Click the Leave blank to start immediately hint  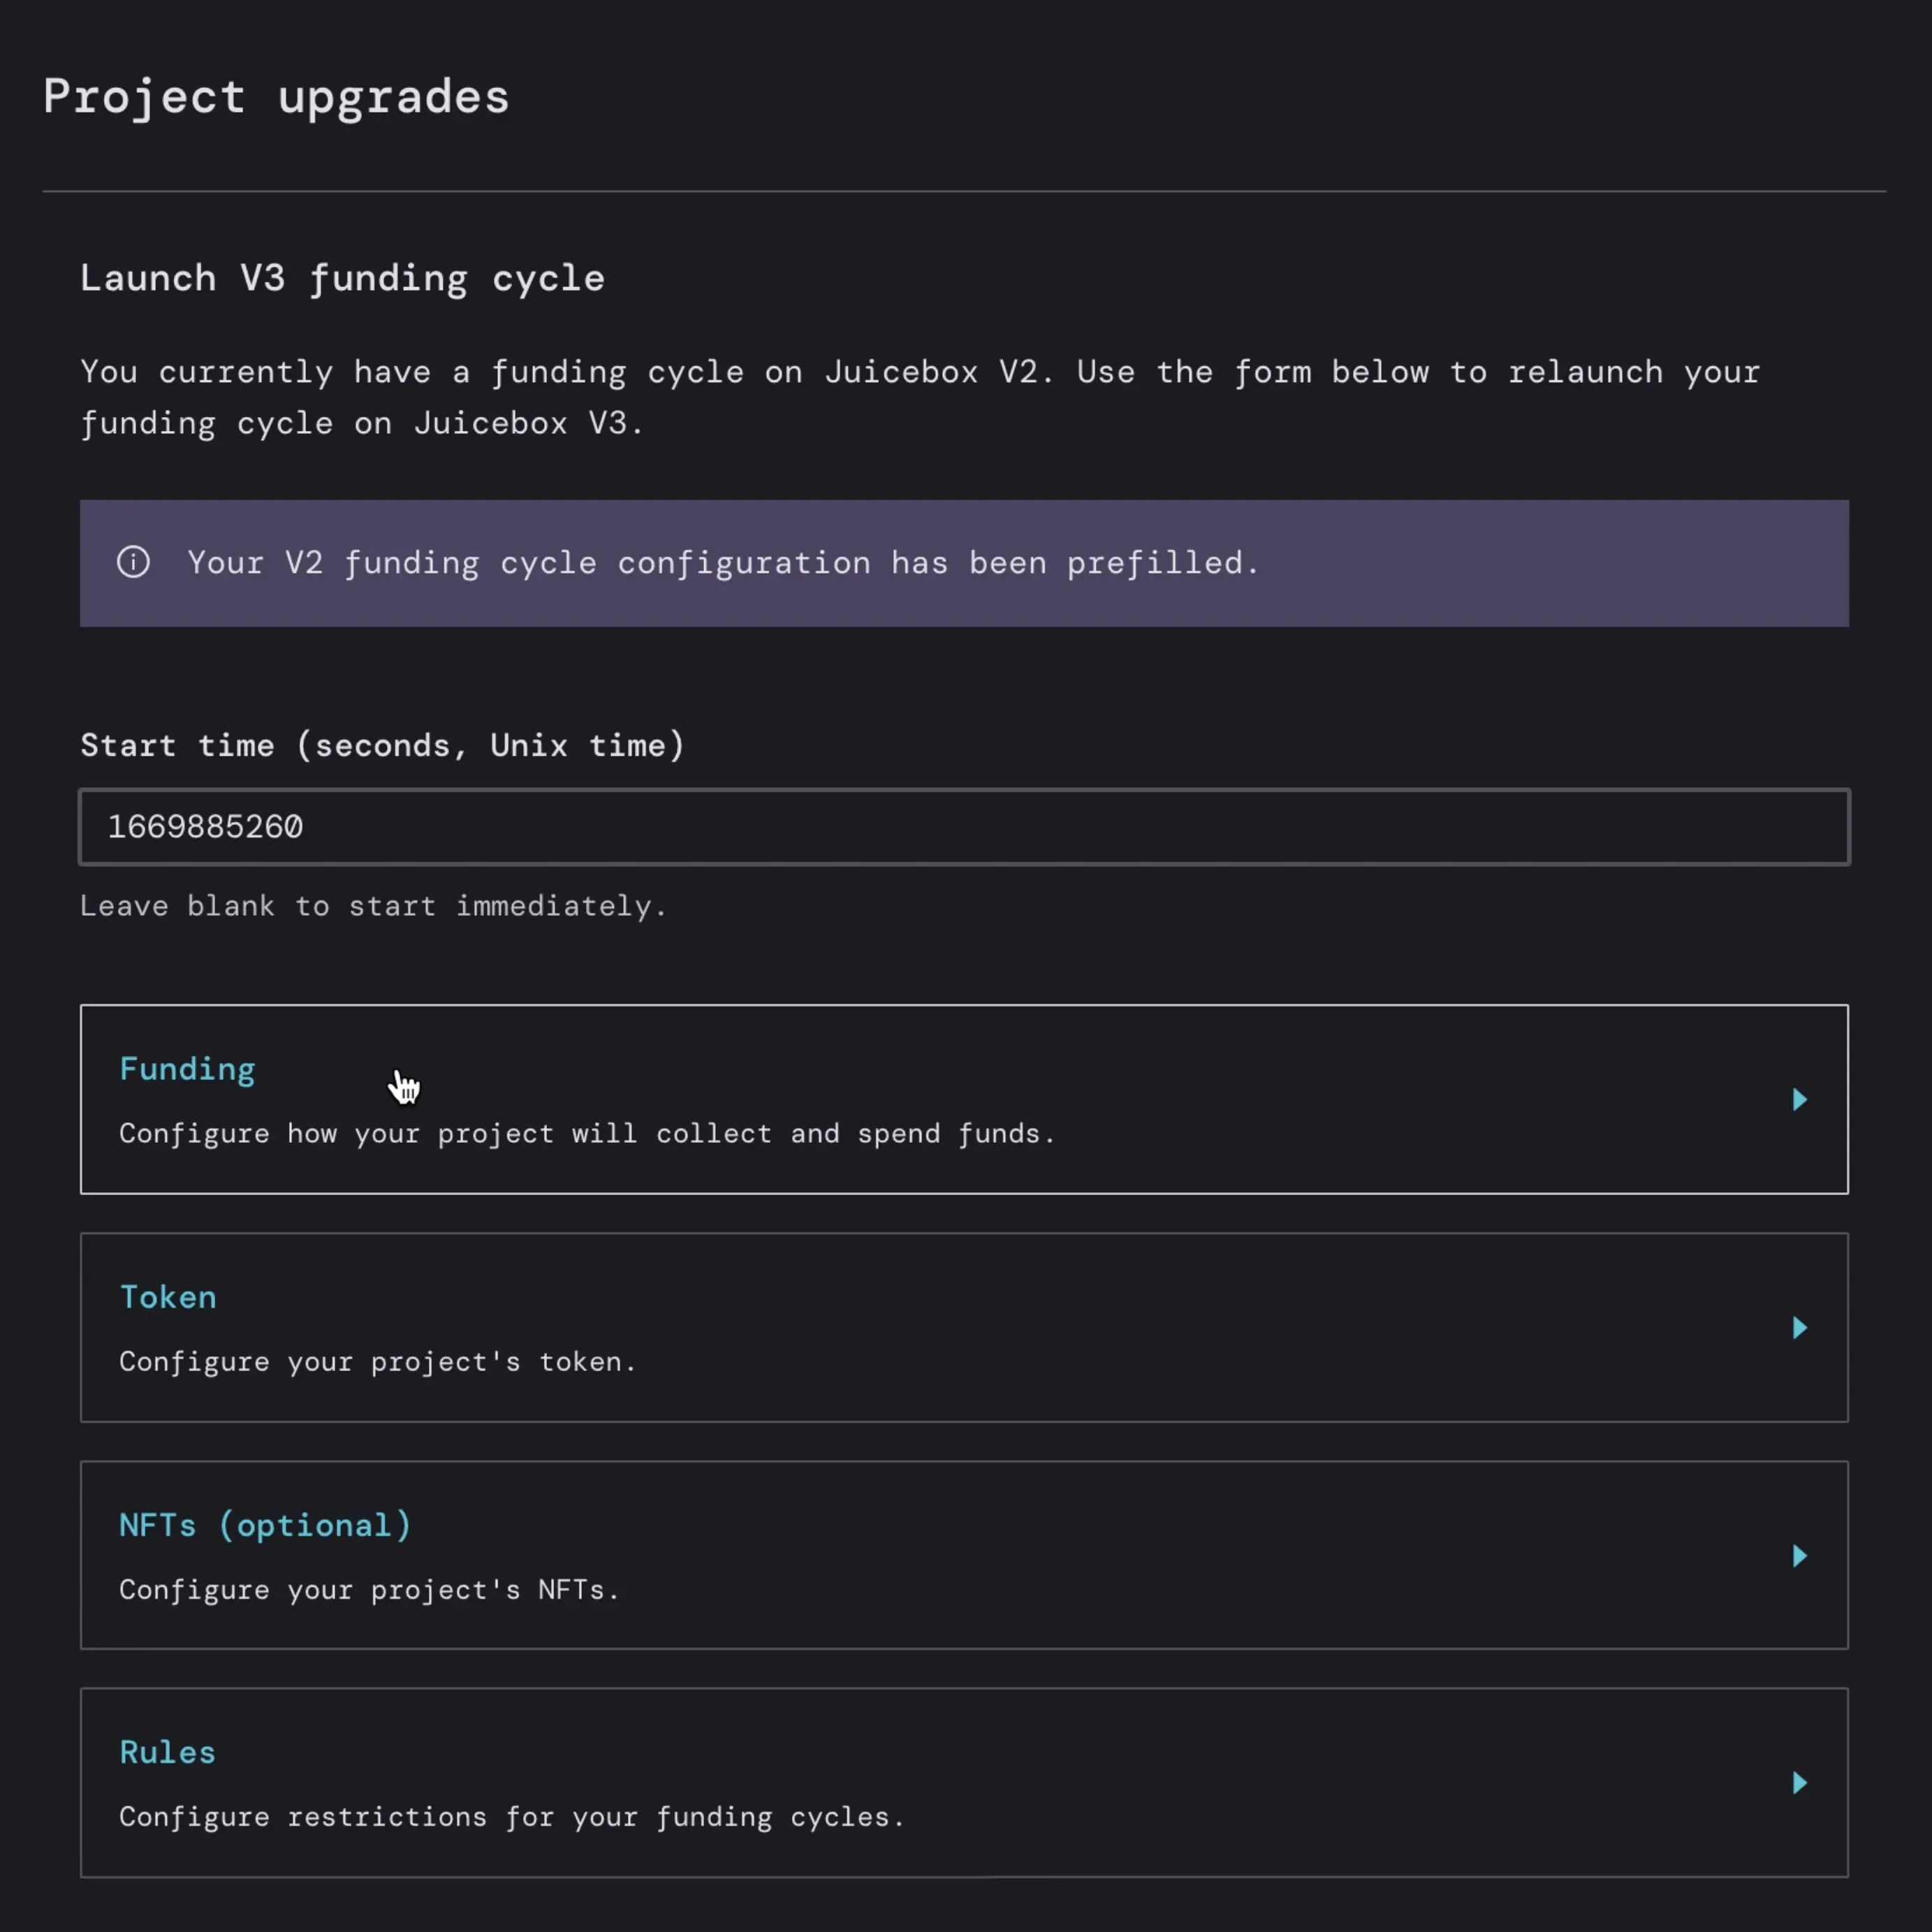click(x=374, y=906)
